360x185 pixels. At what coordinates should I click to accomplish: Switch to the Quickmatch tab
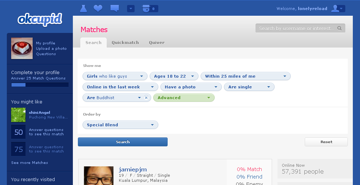(x=125, y=43)
